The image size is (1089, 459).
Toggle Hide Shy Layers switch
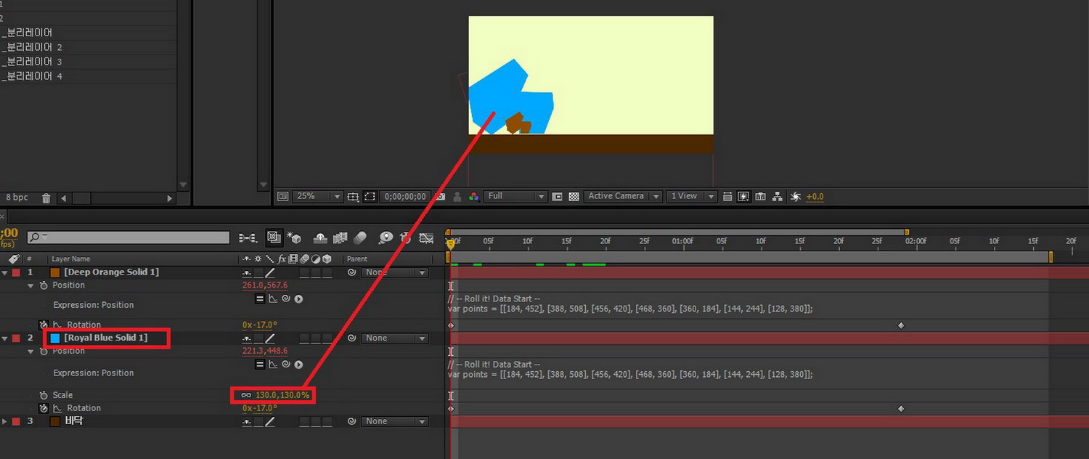point(319,237)
